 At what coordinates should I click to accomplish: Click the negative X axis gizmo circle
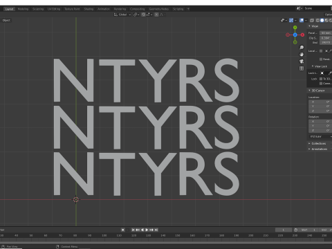288,35
